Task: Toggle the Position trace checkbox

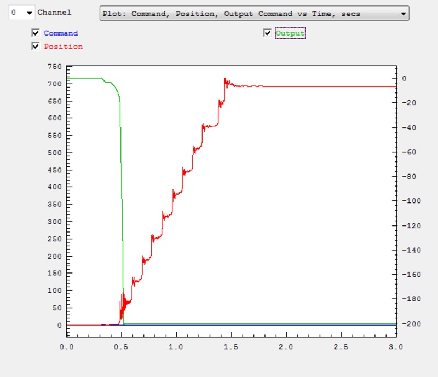Action: coord(36,47)
